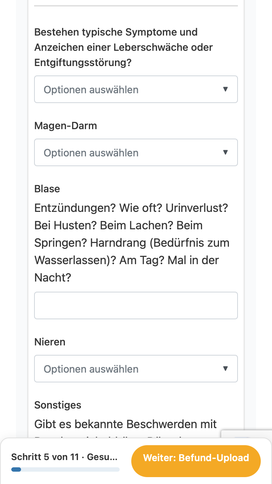
Task: Click the Blase help text about Harndrang
Action: tap(132, 243)
